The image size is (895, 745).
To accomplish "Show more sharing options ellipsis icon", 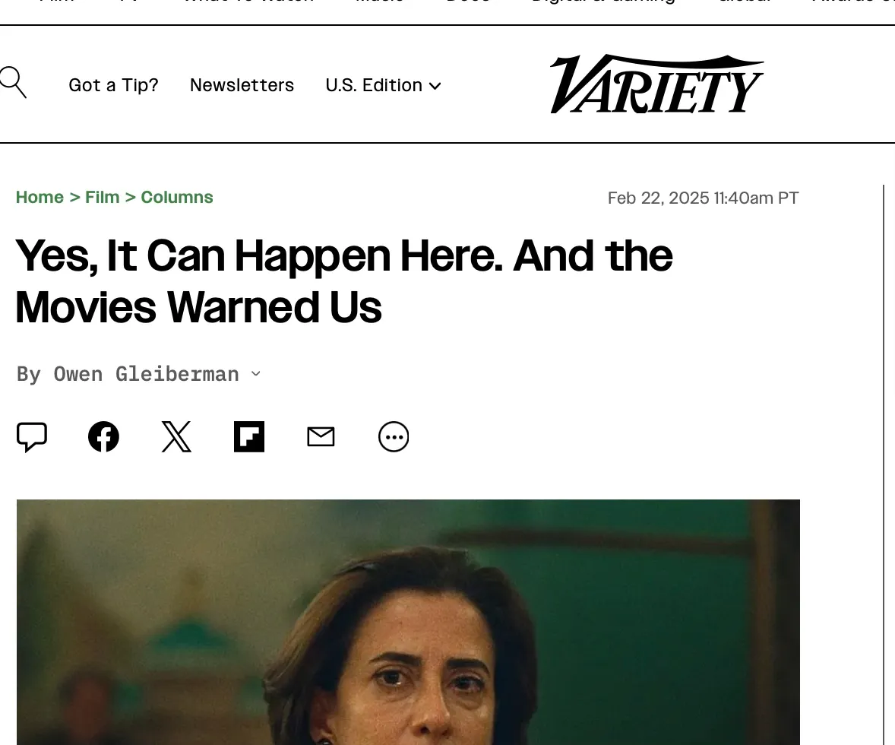I will [394, 437].
